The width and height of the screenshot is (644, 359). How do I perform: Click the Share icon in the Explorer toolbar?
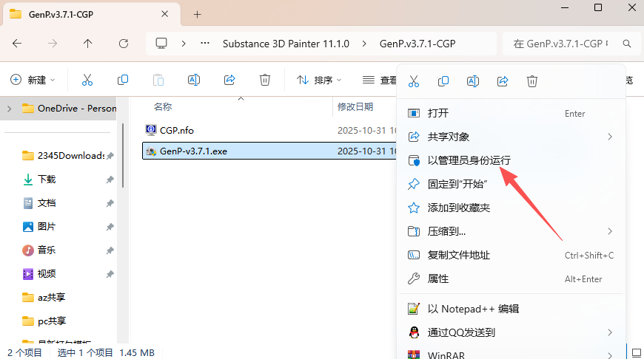point(229,80)
